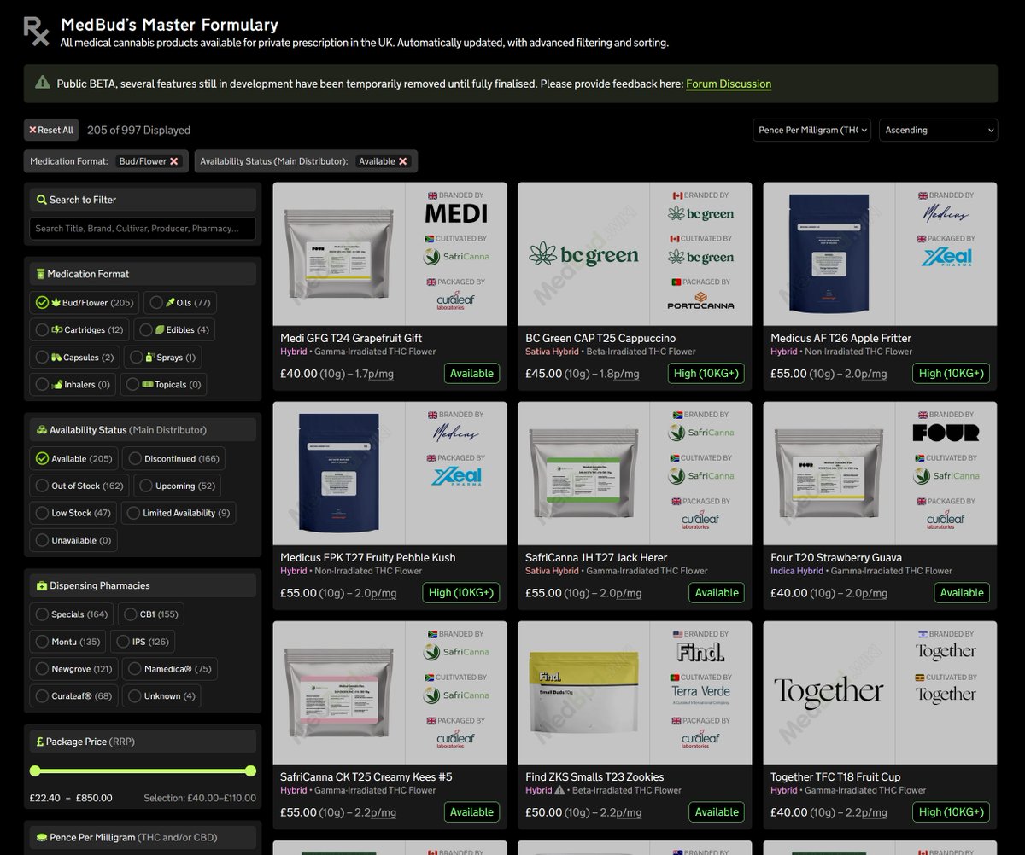Enable the Montu pharmacy filter
Image resolution: width=1025 pixels, height=855 pixels.
point(67,642)
